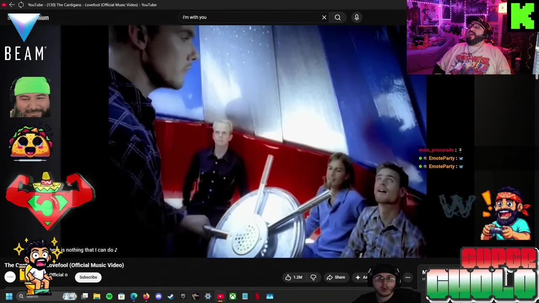Like the Lovefool video

tap(294, 277)
